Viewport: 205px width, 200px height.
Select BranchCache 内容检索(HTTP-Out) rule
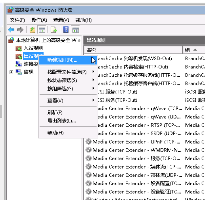[x=133, y=67]
